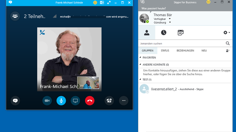
Task: Share screen with the monitor button
Action: point(75,101)
